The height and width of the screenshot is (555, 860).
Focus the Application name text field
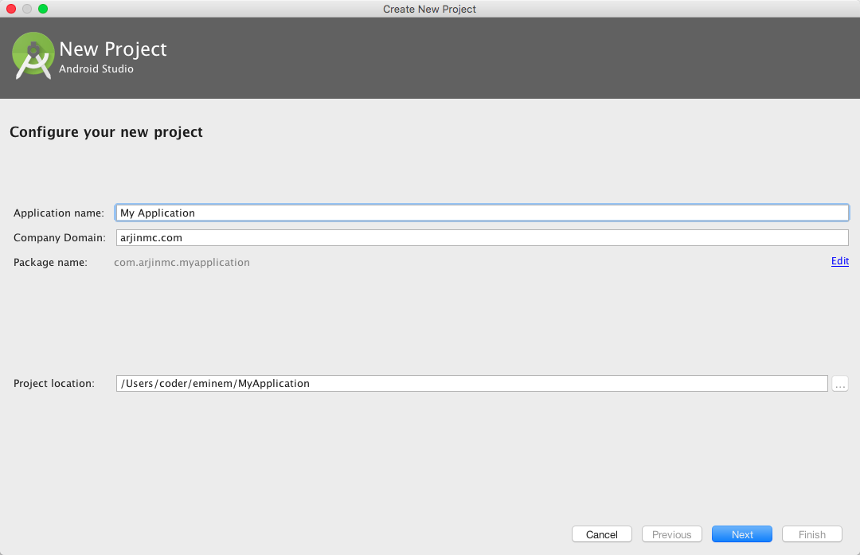[482, 213]
